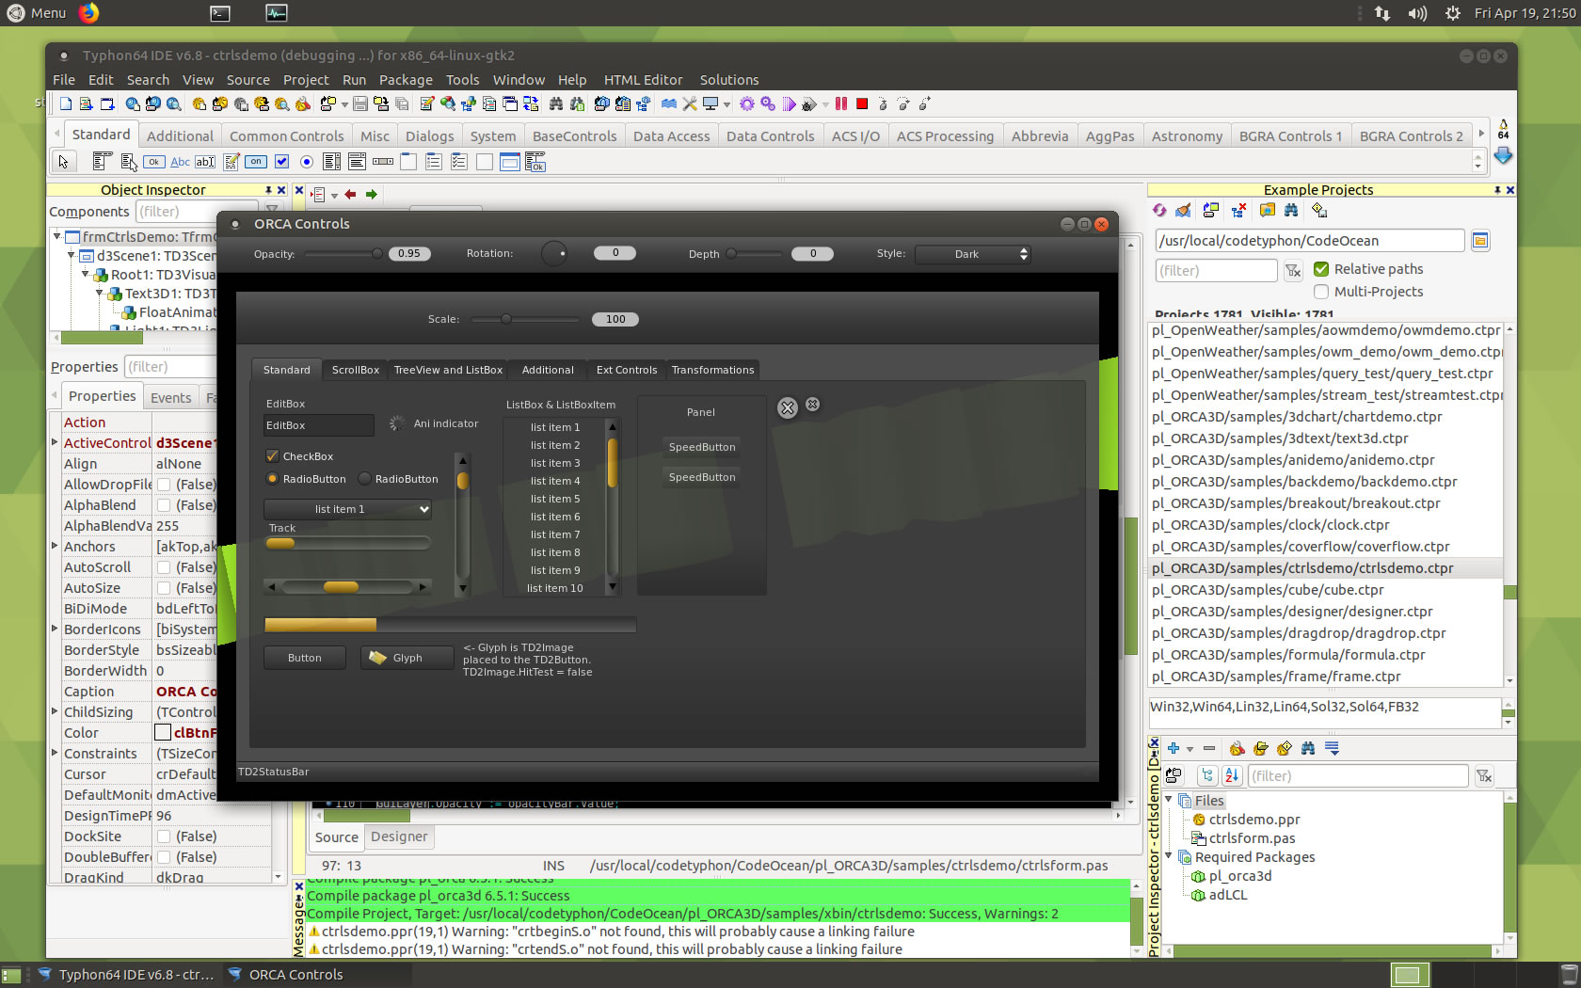Open the dropdown arrow beside the Add plus icon
Image resolution: width=1581 pixels, height=988 pixels.
pos(1190,749)
